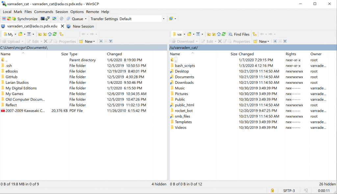Click the Synchronize button
The width and height of the screenshot is (337, 194).
(25, 19)
